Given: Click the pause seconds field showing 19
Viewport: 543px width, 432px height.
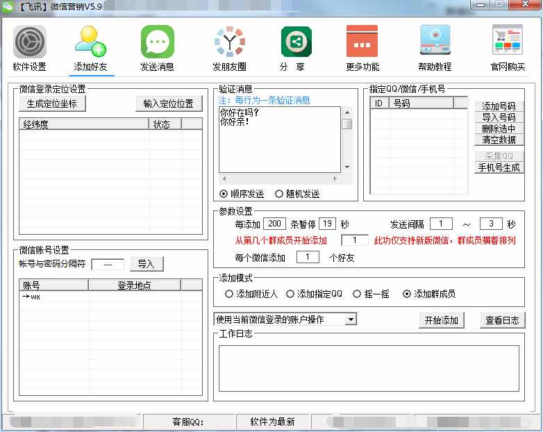Looking at the screenshot, I should click(x=327, y=224).
